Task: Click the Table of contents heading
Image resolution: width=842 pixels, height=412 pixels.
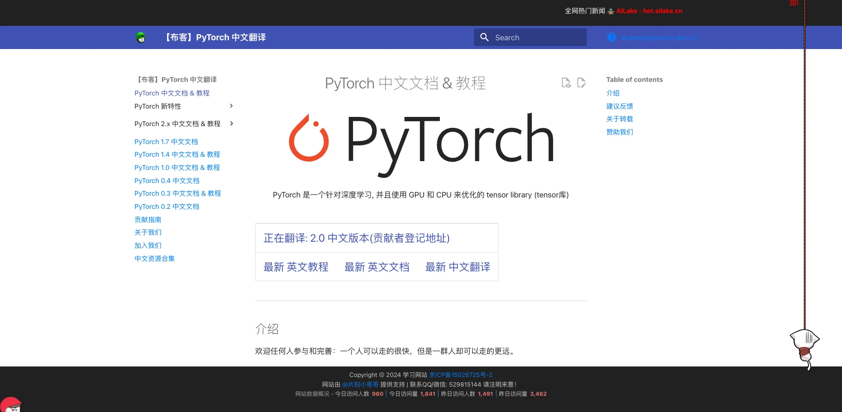Action: tap(635, 80)
